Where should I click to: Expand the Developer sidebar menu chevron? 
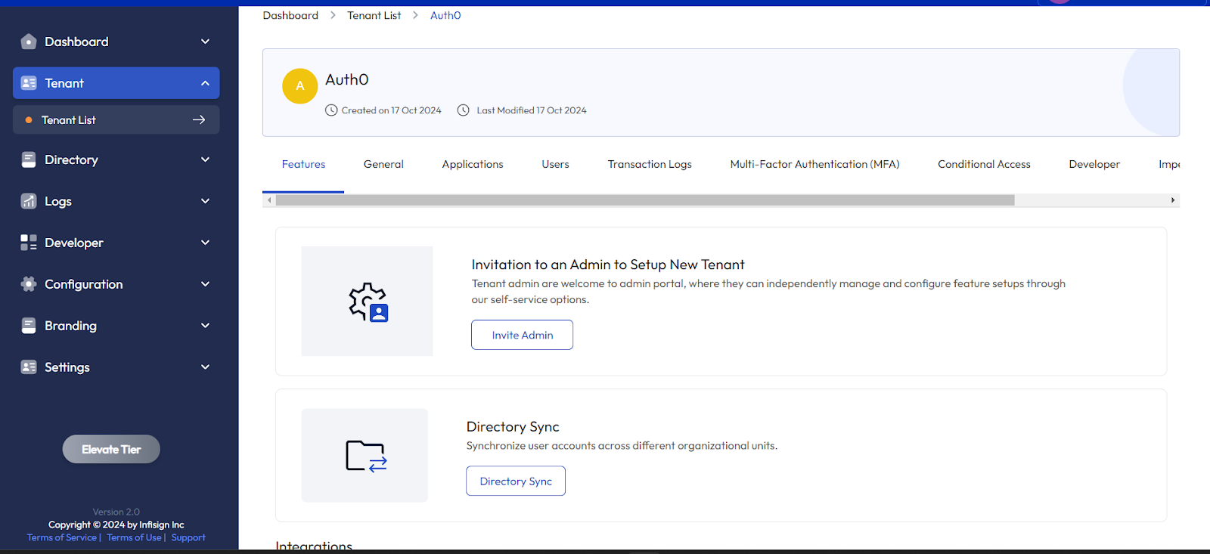tap(205, 243)
